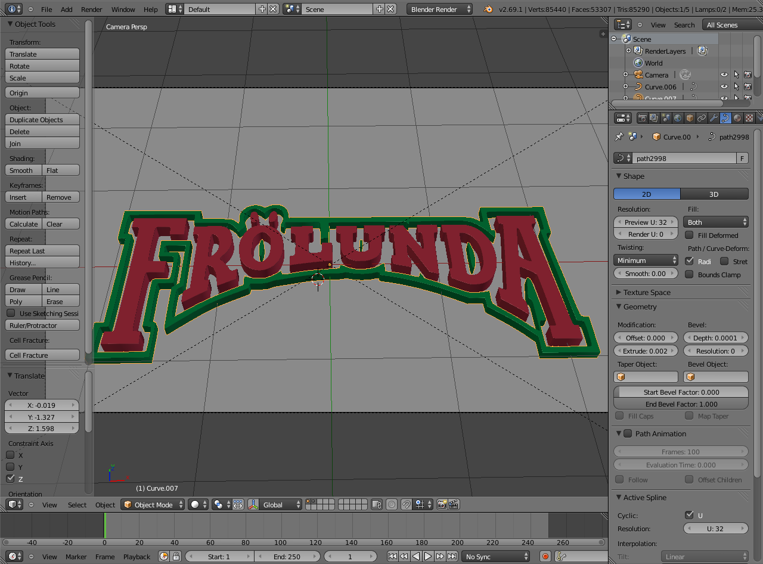Toggle proportional editing icon in 3D header

pos(392,504)
